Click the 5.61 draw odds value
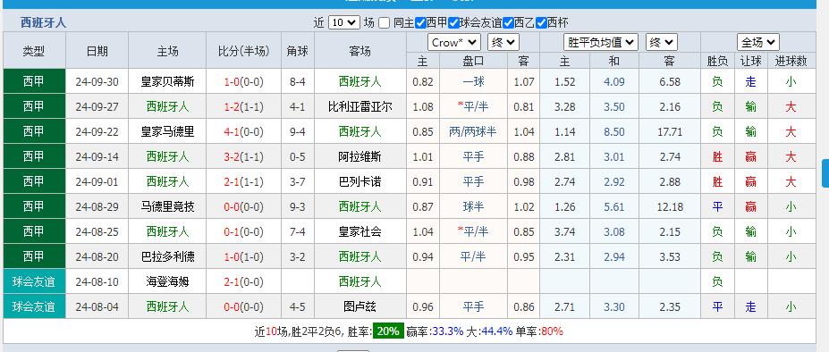Image resolution: width=829 pixels, height=352 pixels. [x=613, y=206]
